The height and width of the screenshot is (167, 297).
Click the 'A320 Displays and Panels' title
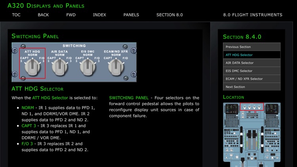click(x=46, y=6)
